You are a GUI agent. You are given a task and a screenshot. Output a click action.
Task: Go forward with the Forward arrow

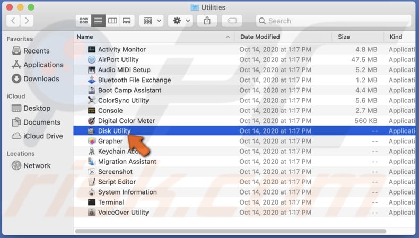pos(27,21)
